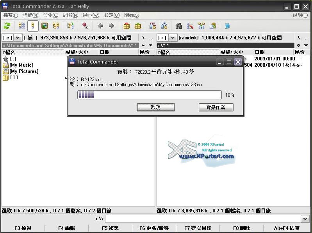Focus the command line input field
Image resolution: width=312 pixels, height=233 pixels.
(203, 219)
